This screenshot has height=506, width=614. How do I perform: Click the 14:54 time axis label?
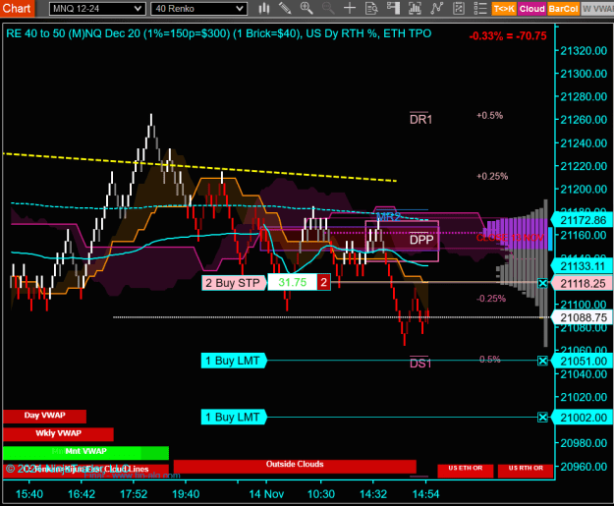tap(425, 494)
